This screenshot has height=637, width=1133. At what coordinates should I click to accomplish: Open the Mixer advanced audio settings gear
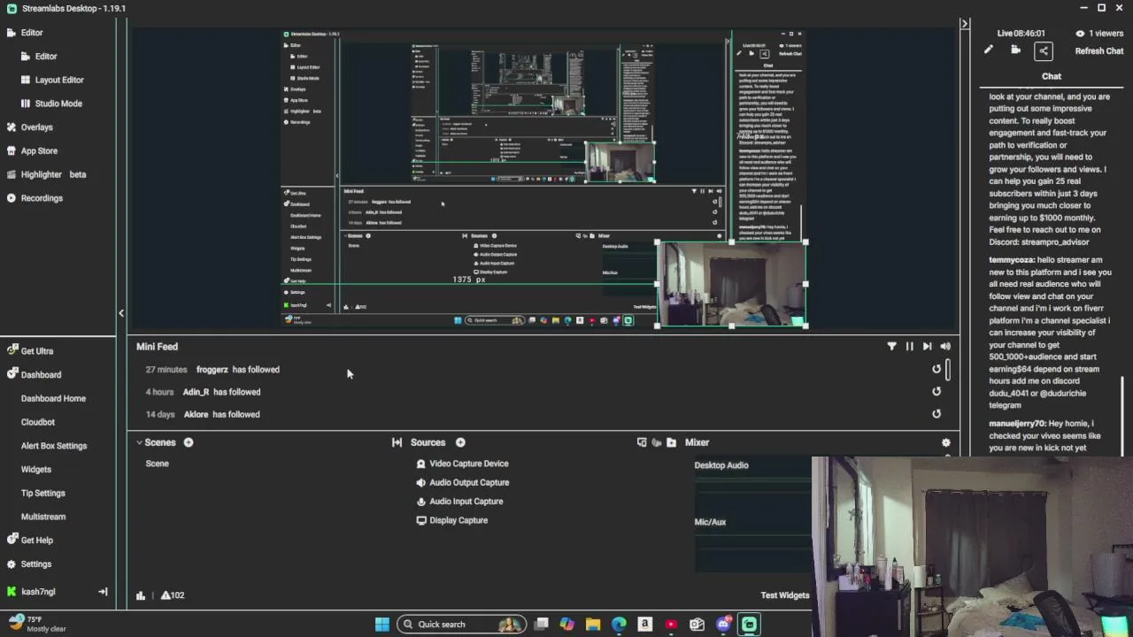pos(945,442)
